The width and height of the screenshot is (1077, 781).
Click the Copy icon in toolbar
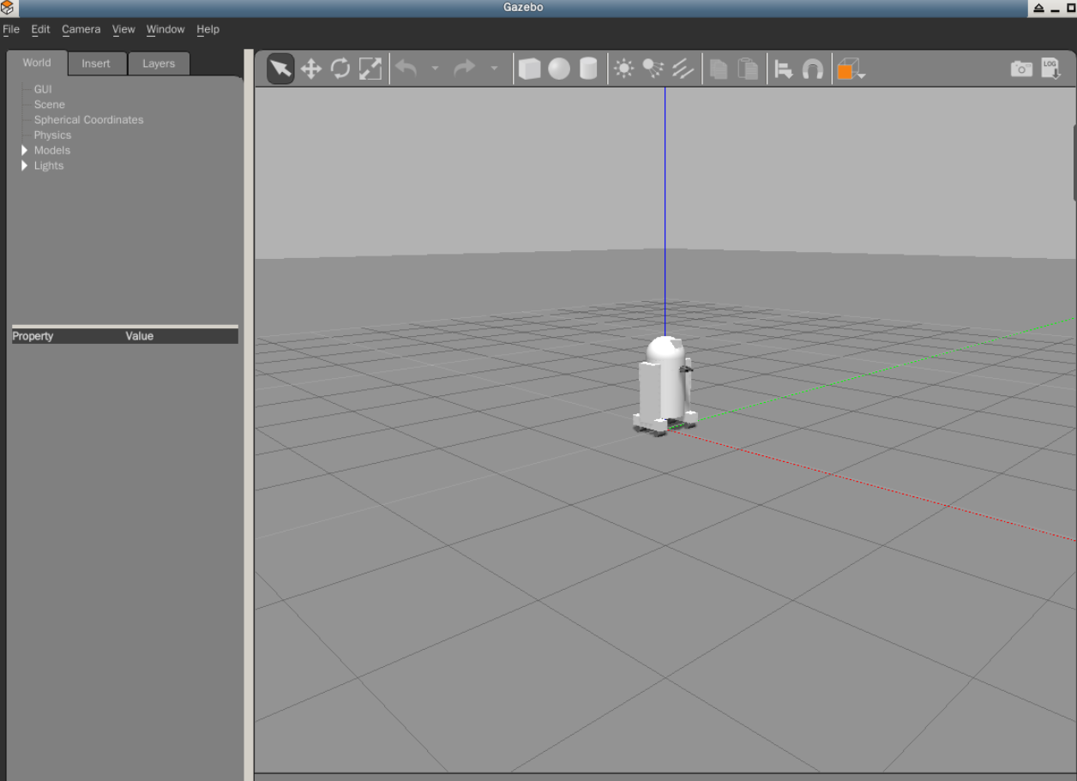click(719, 69)
